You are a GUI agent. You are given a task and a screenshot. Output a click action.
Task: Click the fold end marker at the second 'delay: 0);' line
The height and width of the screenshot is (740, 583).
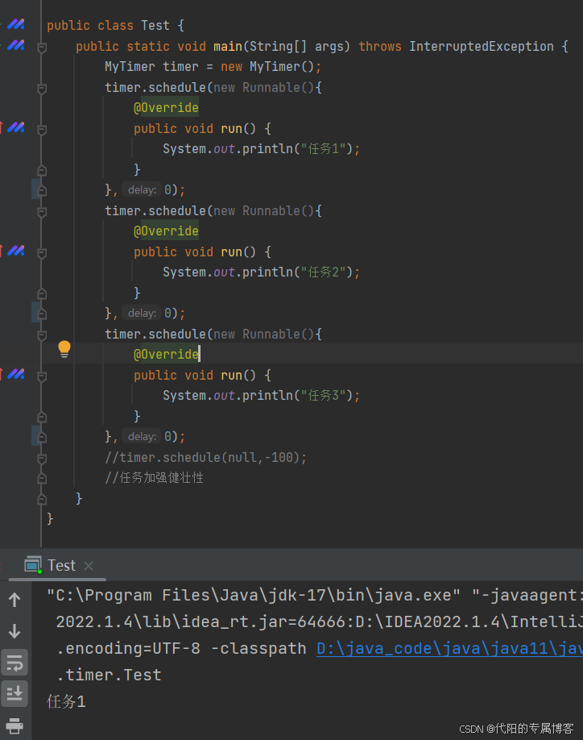tap(42, 314)
